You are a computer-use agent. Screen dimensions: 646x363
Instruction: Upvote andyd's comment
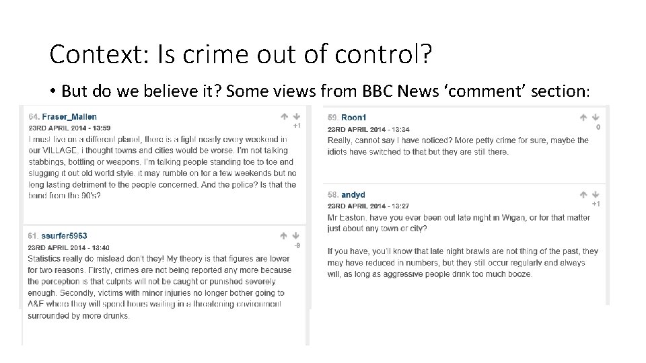[583, 195]
